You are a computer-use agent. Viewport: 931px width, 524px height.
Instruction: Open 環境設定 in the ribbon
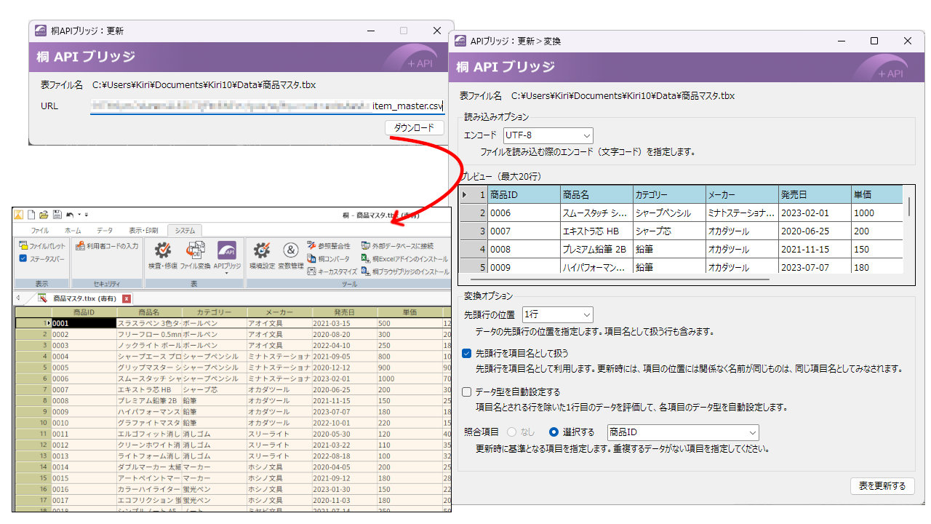click(x=261, y=251)
